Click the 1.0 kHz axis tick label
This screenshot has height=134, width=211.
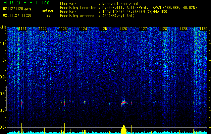pyautogui.click(x=3, y=60)
